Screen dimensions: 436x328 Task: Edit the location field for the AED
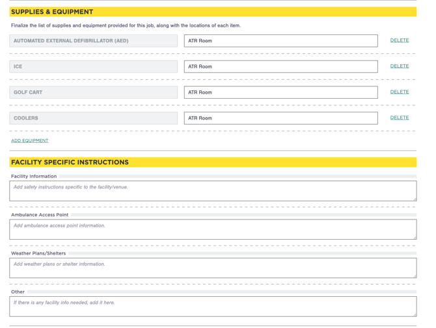(280, 41)
